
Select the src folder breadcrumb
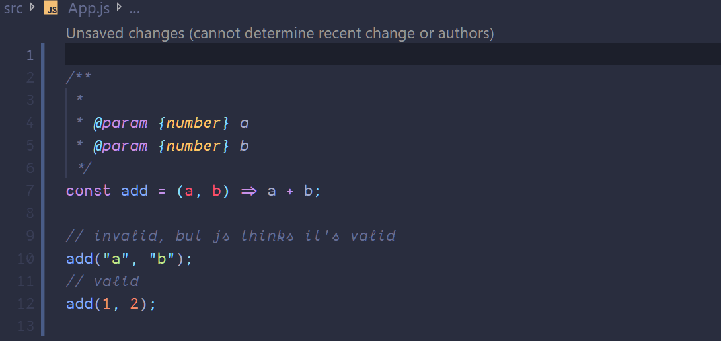(13, 9)
